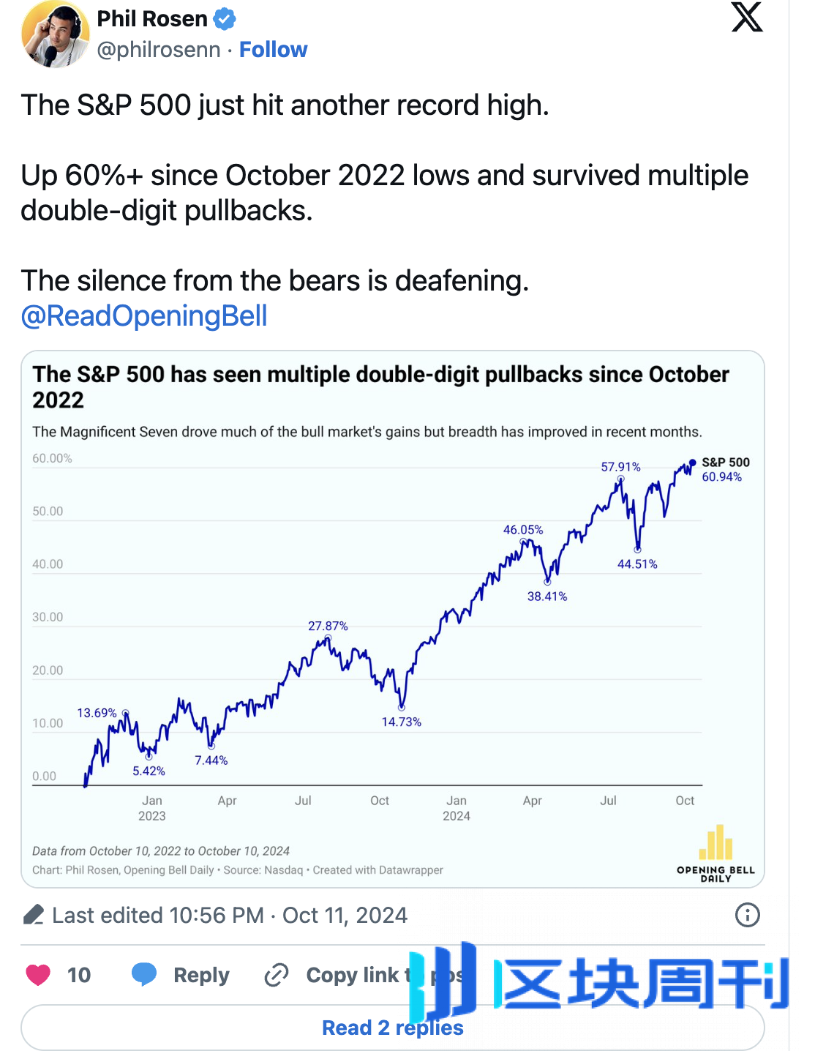The width and height of the screenshot is (815, 1051).
Task: Click the 14.73% trough data marker
Action: point(402,708)
